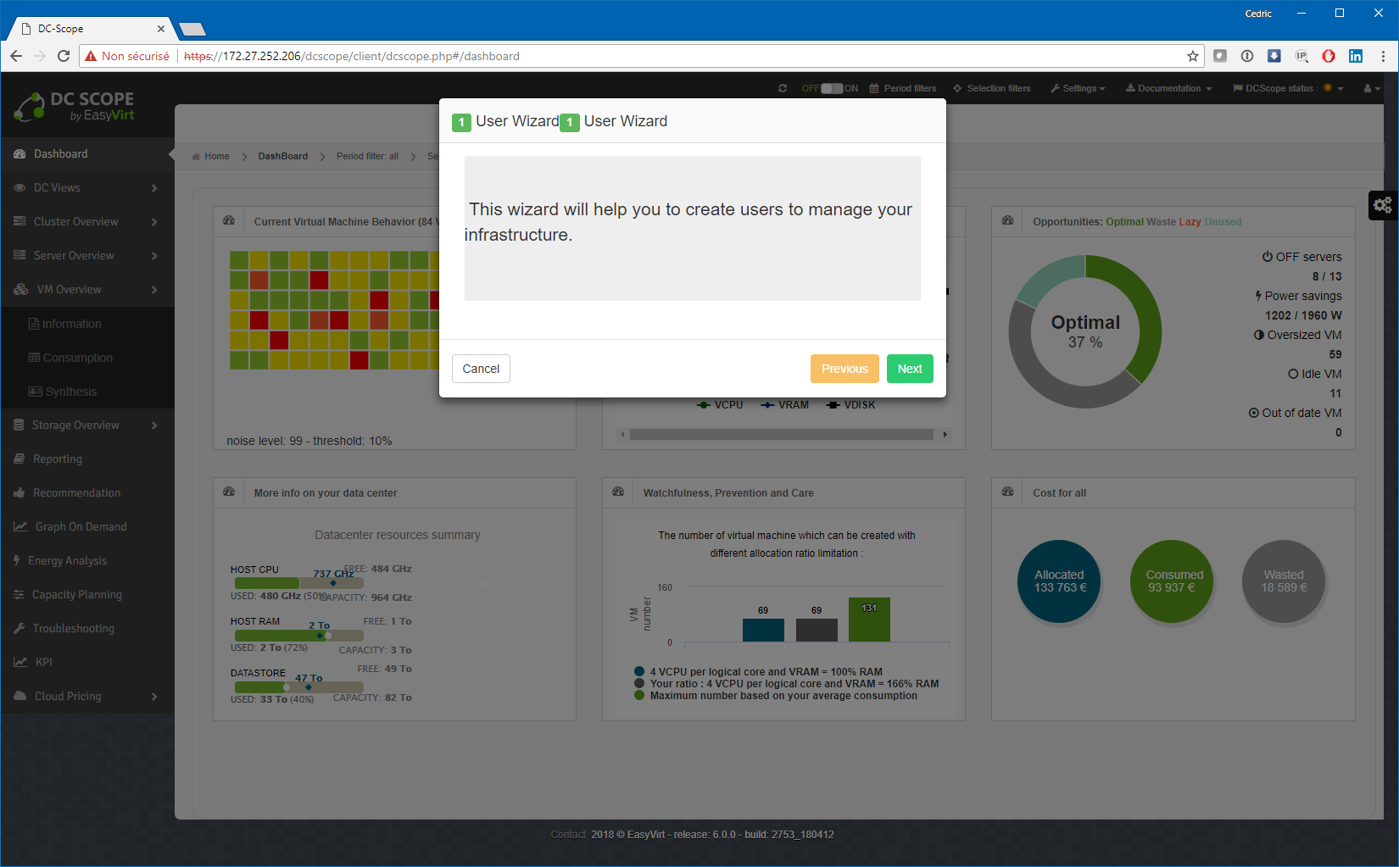This screenshot has width=1399, height=867.
Task: Click the refresh icon in top toolbar
Action: click(782, 88)
